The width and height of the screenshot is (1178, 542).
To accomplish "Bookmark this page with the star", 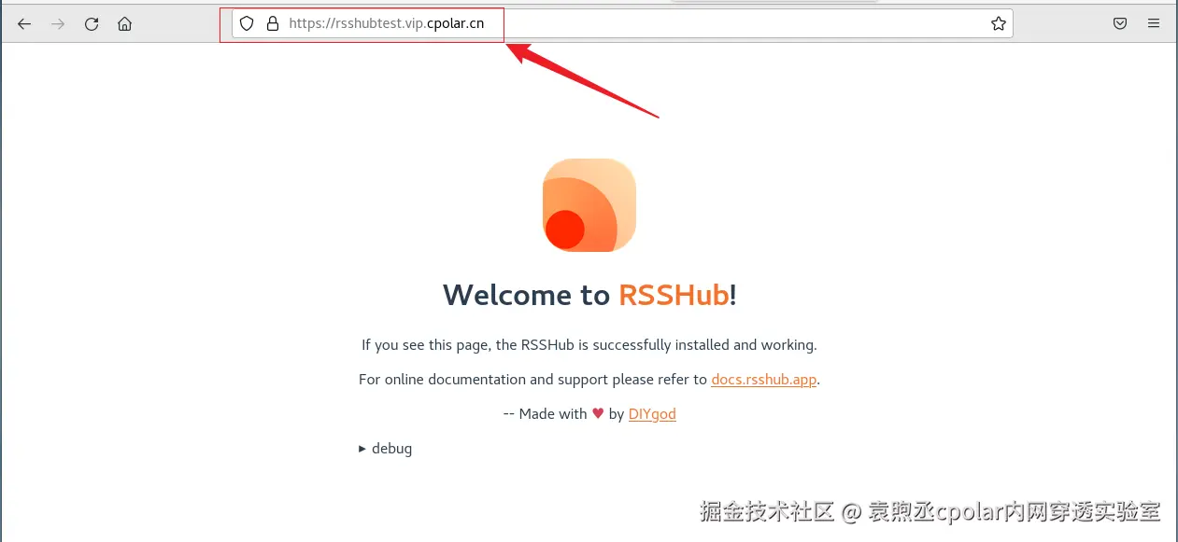I will tap(999, 24).
